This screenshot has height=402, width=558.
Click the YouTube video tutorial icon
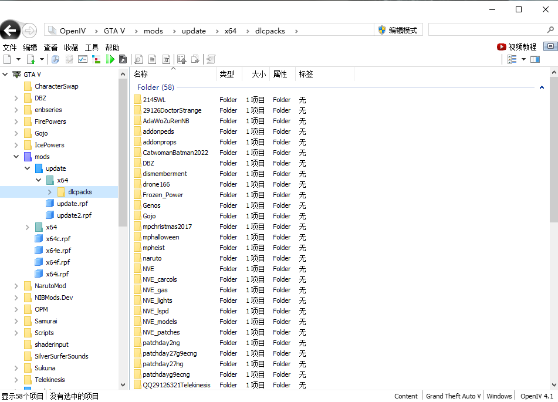(x=502, y=47)
